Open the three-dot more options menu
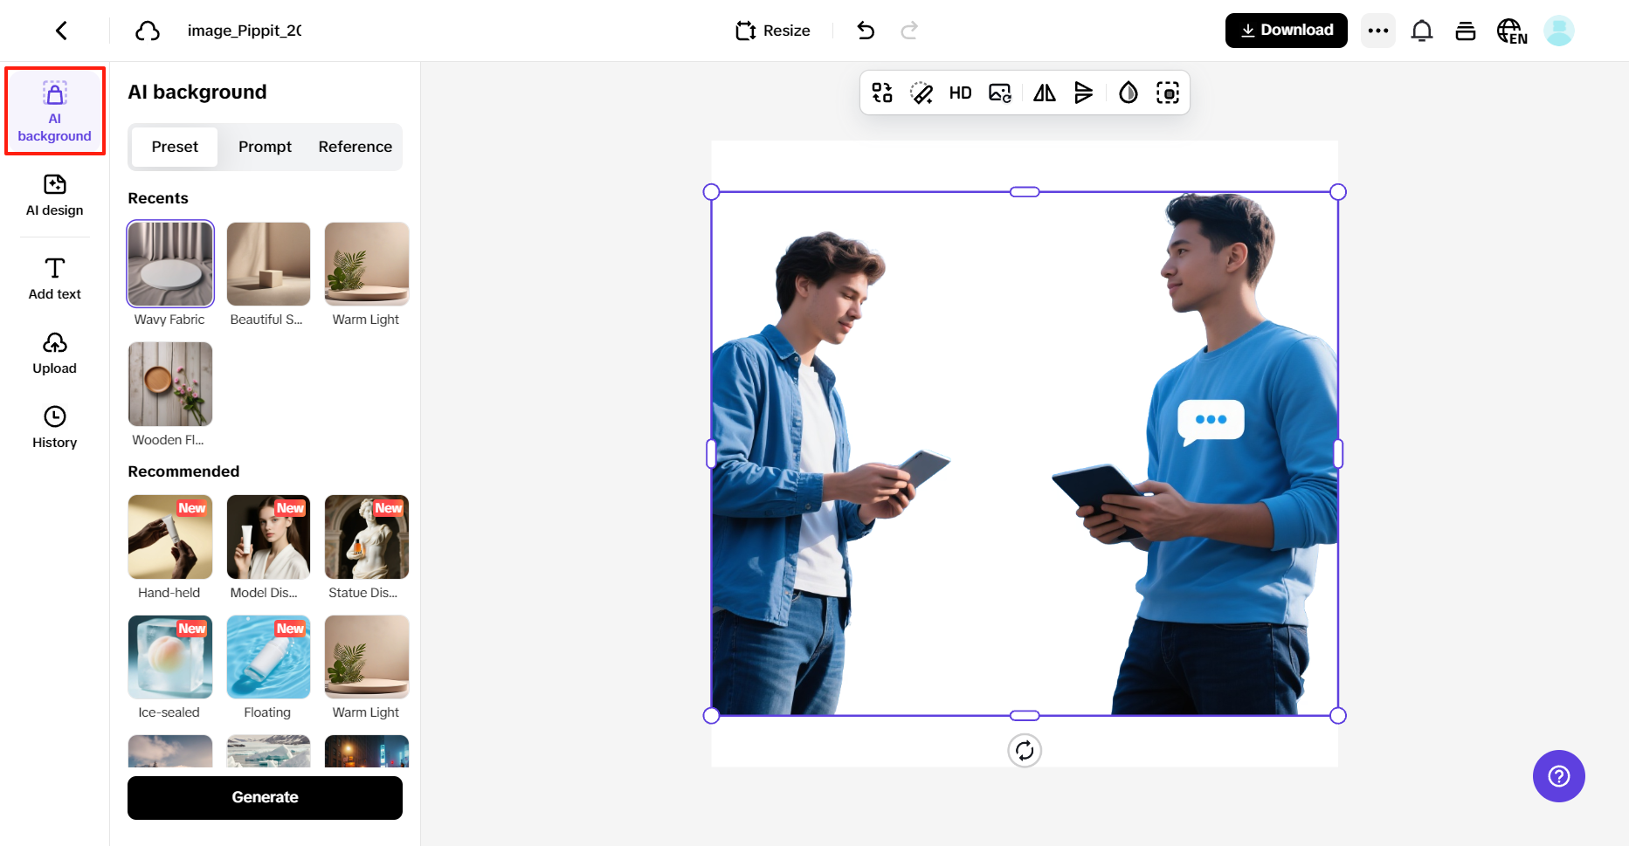1629x846 pixels. (x=1378, y=30)
